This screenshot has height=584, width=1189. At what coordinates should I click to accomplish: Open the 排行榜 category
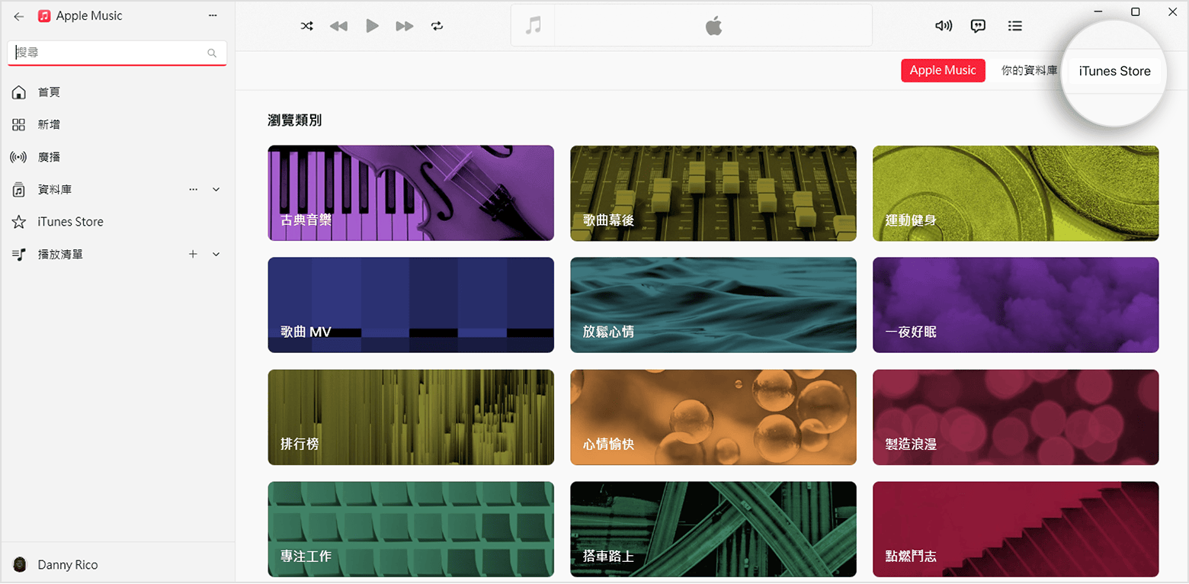click(411, 417)
